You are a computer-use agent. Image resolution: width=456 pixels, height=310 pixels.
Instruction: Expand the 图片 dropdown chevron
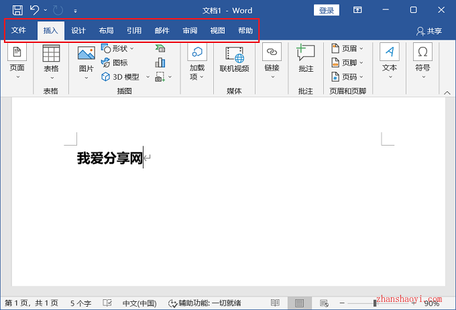coord(87,78)
